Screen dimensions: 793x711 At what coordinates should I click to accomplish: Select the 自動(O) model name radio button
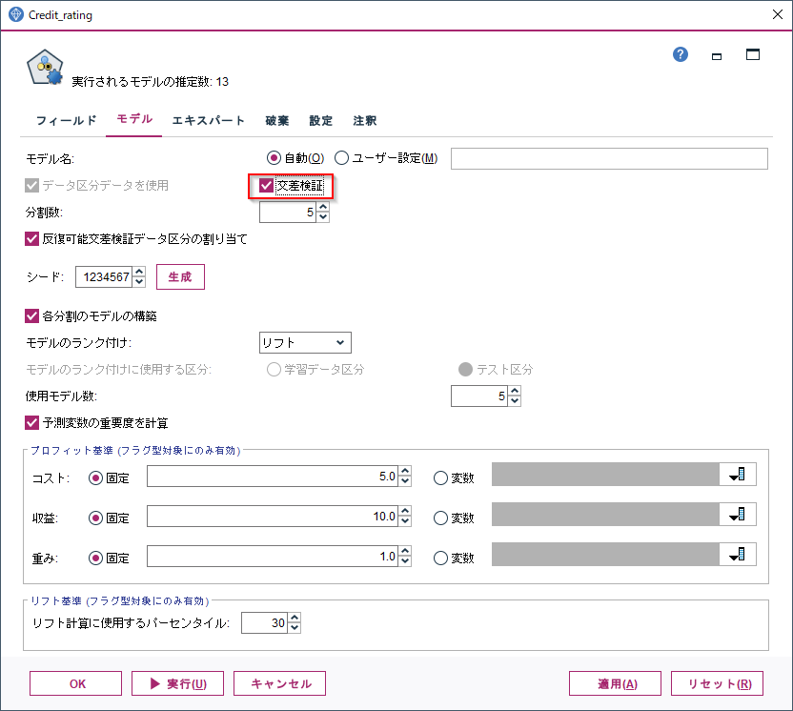[x=274, y=158]
